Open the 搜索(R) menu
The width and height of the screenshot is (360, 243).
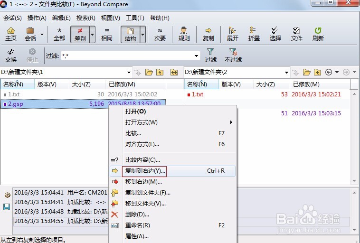coord(85,18)
